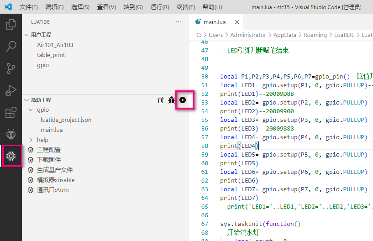Open the 运行(R) menu
The image size is (373, 241).
(x=160, y=7)
